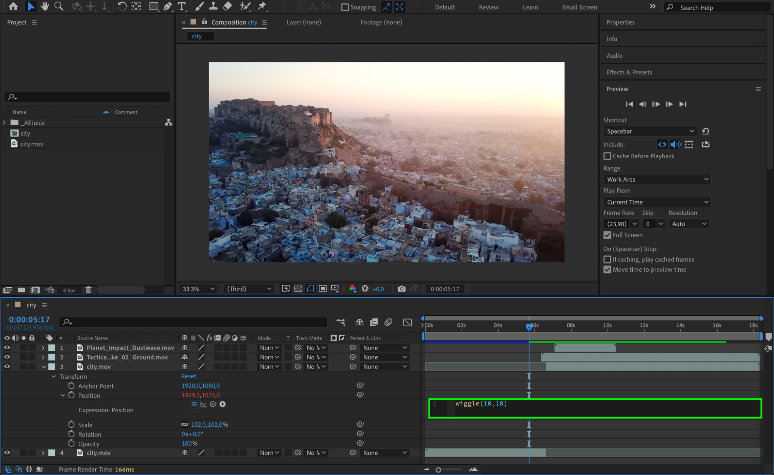Switch to the Review workspace

click(488, 7)
